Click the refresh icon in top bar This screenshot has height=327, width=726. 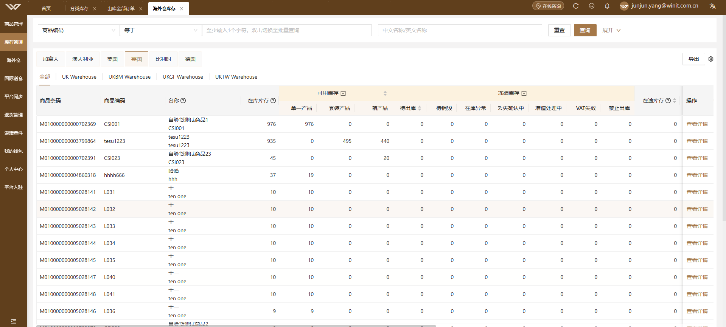(576, 6)
